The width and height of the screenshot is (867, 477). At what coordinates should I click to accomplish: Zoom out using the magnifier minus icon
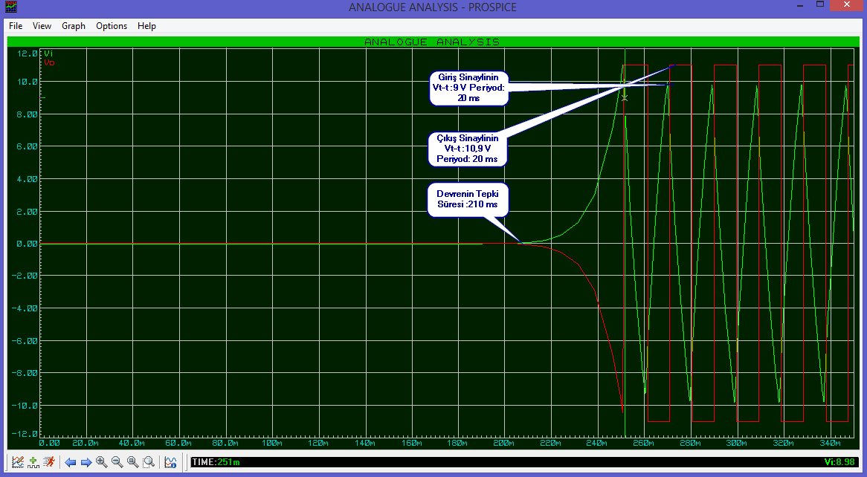pos(117,462)
